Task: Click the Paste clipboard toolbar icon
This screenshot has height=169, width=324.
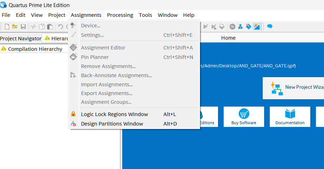Action: [x=50, y=27]
